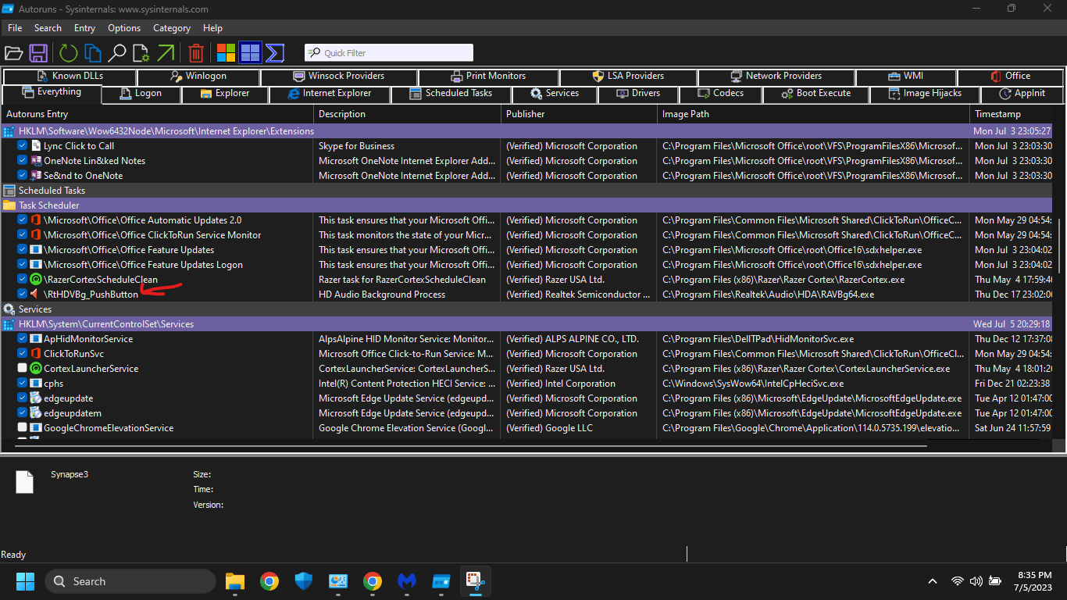1067x600 pixels.
Task: Click the blue Sigma VirusTotal toolbar icon
Action: coord(274,53)
